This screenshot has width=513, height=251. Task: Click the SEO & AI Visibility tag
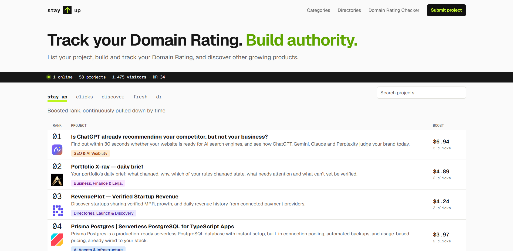pyautogui.click(x=90, y=153)
